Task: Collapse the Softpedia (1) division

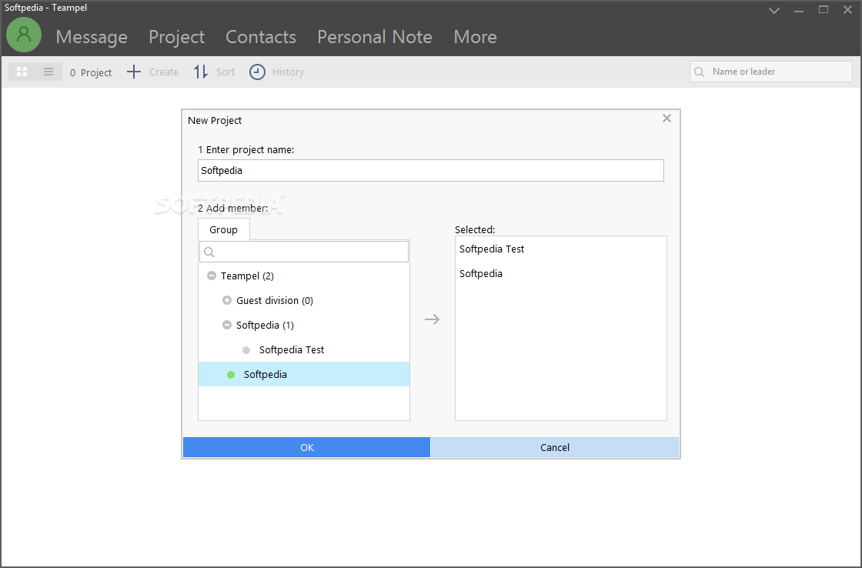Action: click(226, 325)
